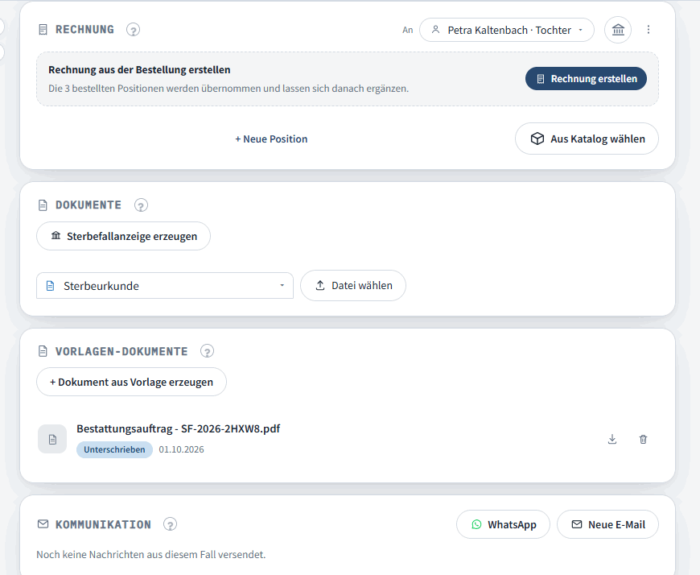Screen dimensions: 700x575
Task: Open the Kommunikation help question mark
Action: [x=170, y=524]
